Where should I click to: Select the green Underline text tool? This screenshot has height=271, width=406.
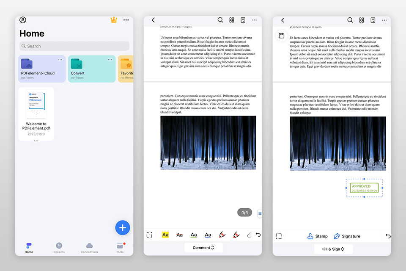[194, 235]
